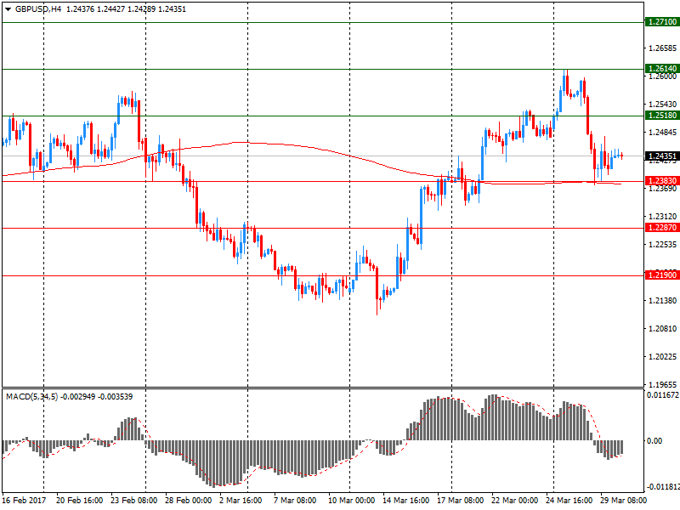Click the 14 Mar 16:00 time label
Viewport: 680px width, 510px height.
click(x=406, y=501)
